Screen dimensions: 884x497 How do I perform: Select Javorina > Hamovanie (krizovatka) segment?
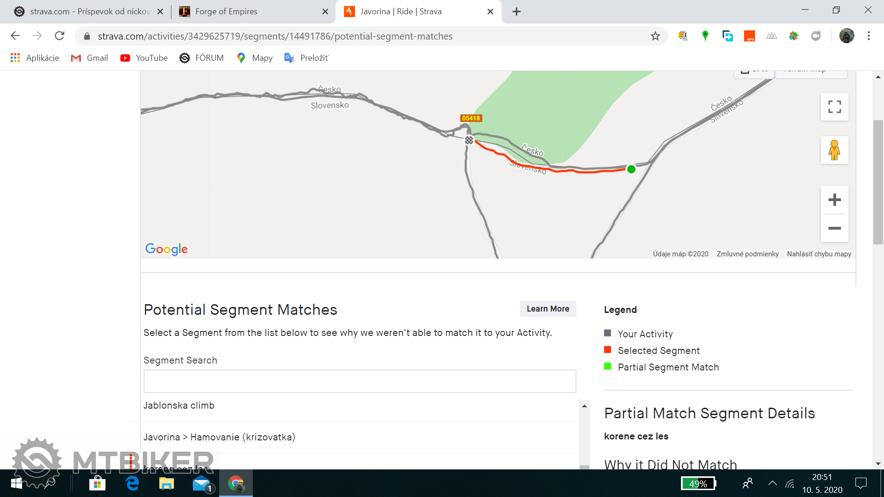point(219,437)
